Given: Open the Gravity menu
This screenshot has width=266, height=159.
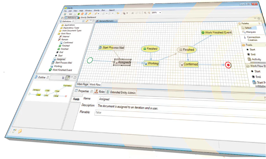Looking at the screenshot, I should tap(97, 10).
